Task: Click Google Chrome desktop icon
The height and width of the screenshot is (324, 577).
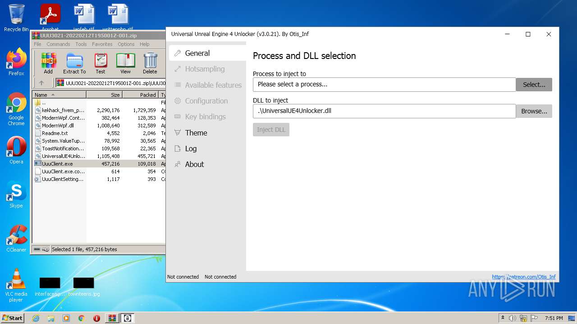Action: click(16, 109)
